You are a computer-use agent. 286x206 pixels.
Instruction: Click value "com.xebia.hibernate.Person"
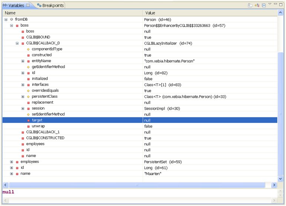click(x=169, y=61)
